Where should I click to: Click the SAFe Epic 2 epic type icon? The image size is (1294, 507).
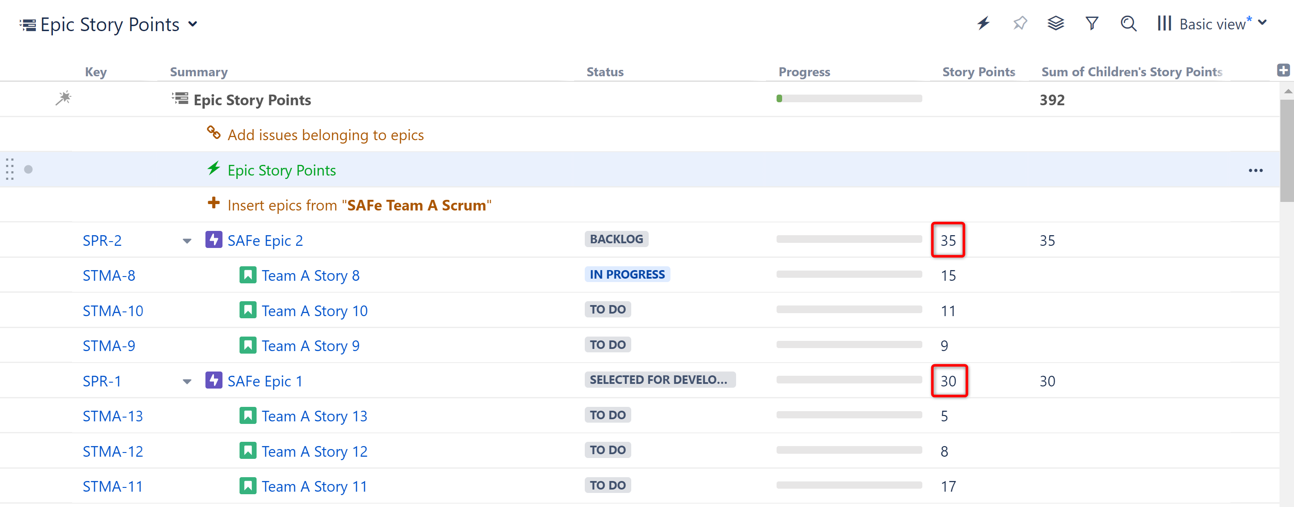click(214, 239)
